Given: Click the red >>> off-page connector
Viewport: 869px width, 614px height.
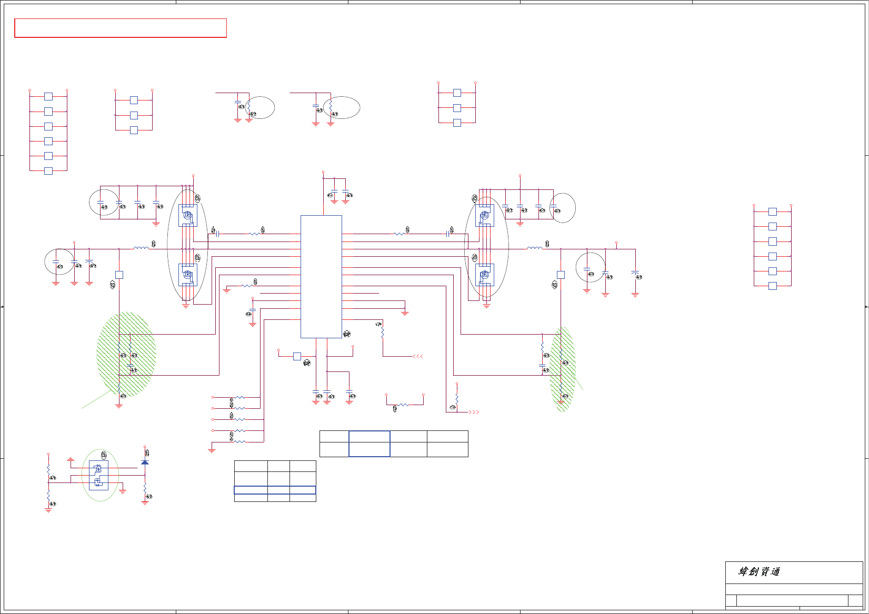Looking at the screenshot, I should coord(474,412).
